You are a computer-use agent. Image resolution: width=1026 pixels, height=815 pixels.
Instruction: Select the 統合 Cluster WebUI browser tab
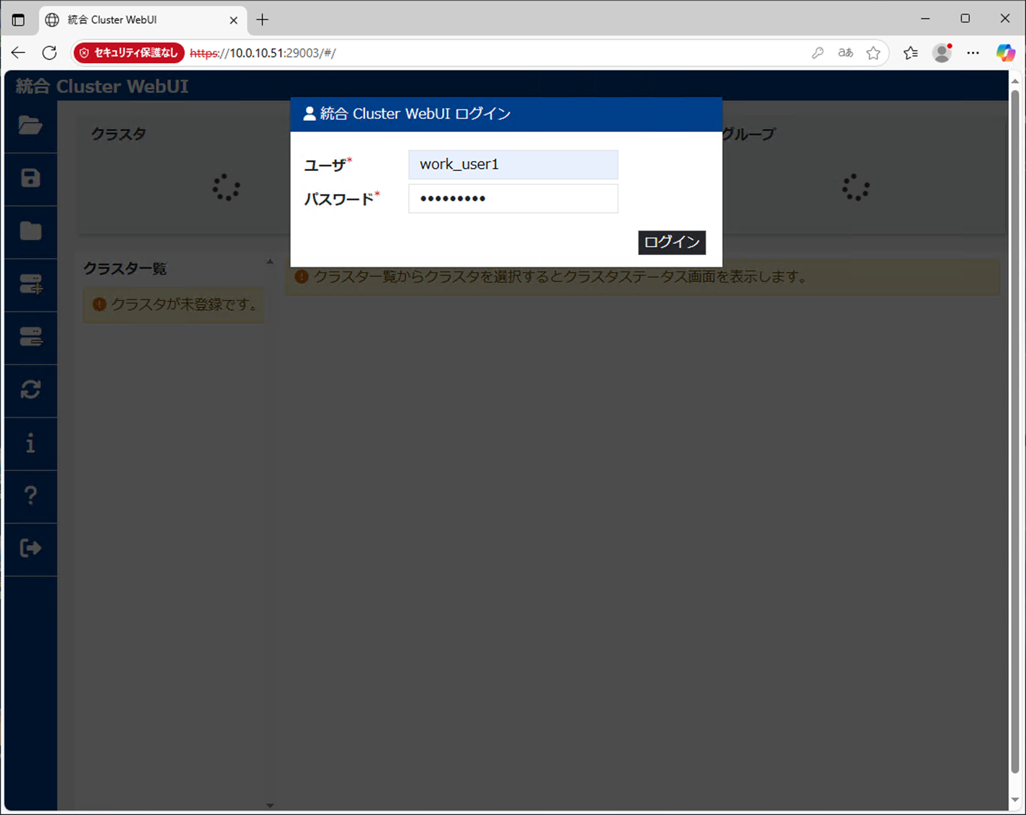[x=142, y=20]
